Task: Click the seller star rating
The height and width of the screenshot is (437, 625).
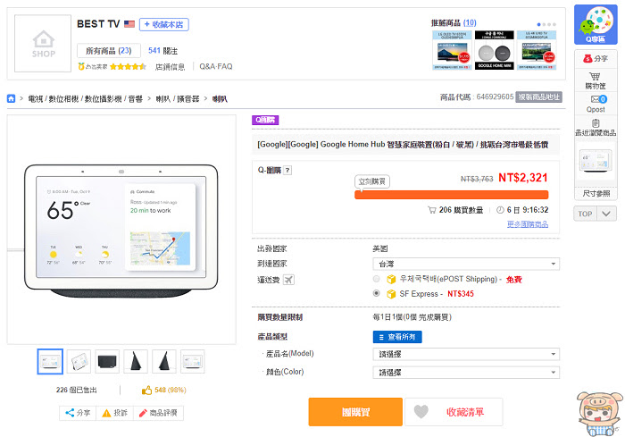Action: coord(128,67)
